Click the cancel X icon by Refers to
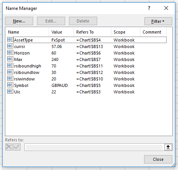Screen dimensions: 178x170 click(9, 147)
